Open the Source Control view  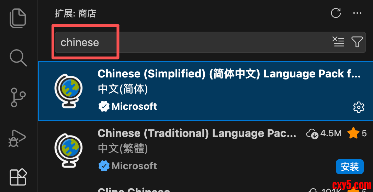pyautogui.click(x=18, y=97)
